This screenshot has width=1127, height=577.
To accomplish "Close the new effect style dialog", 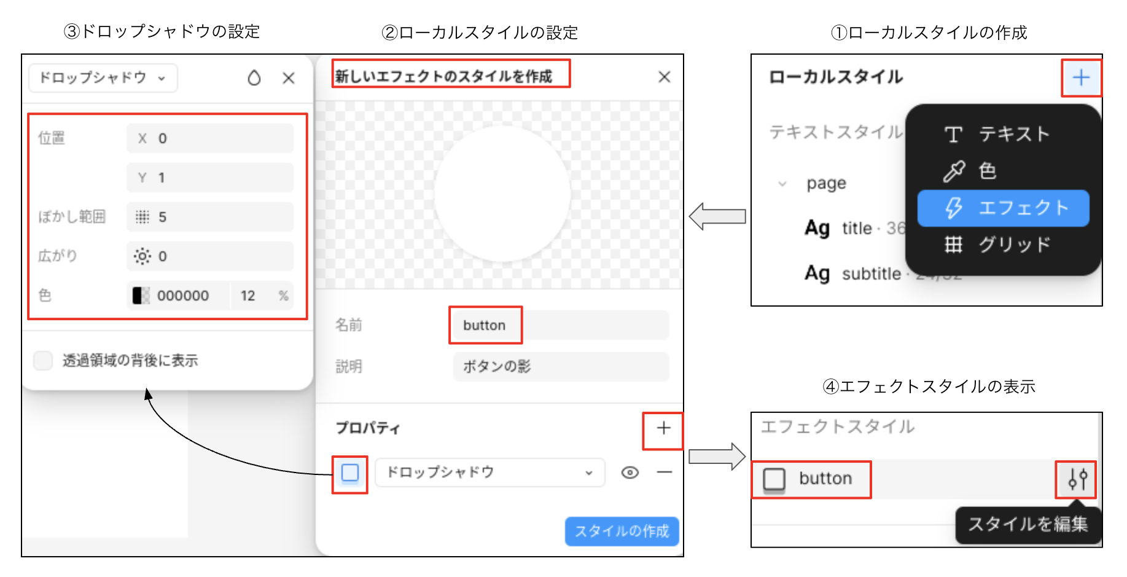I will pyautogui.click(x=664, y=77).
